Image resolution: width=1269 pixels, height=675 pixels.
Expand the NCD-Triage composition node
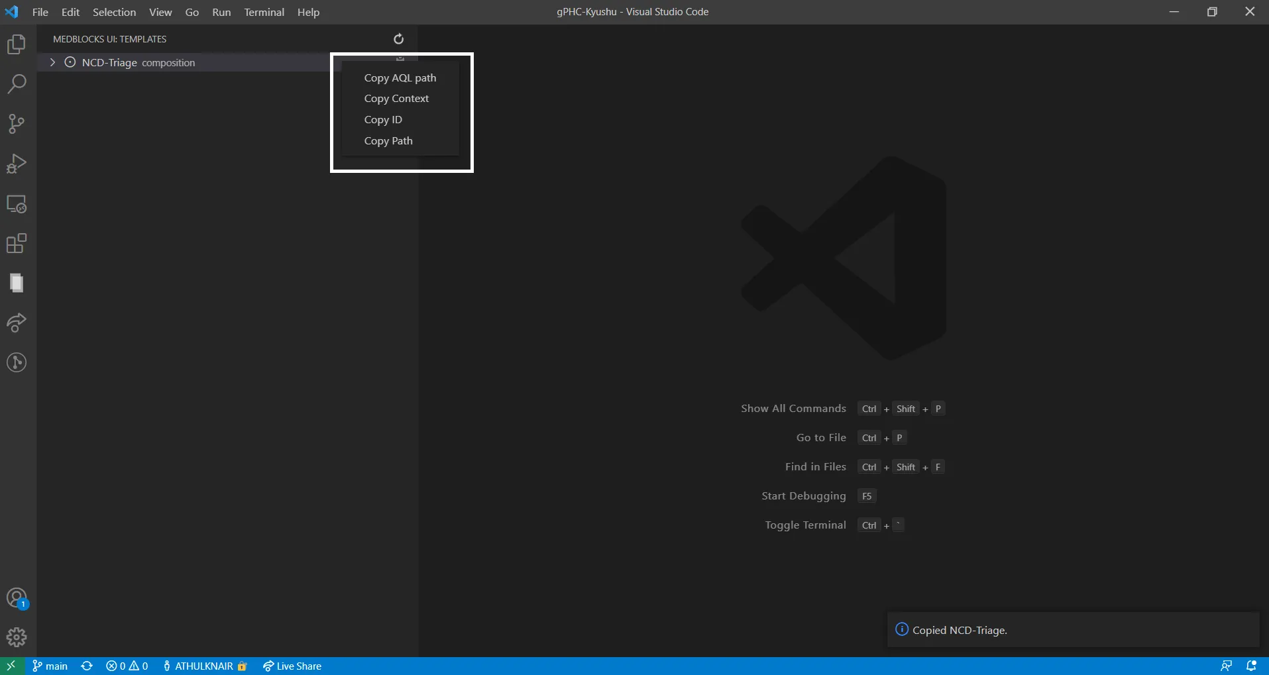click(52, 62)
